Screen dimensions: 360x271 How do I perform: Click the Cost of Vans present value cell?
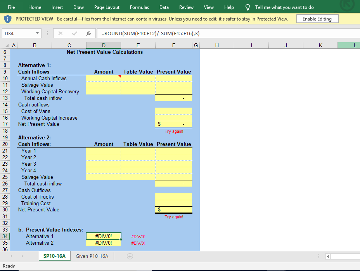click(x=173, y=111)
